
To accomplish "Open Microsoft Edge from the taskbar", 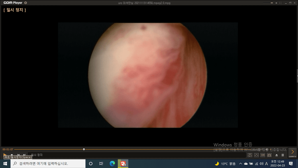I will click(112, 164).
